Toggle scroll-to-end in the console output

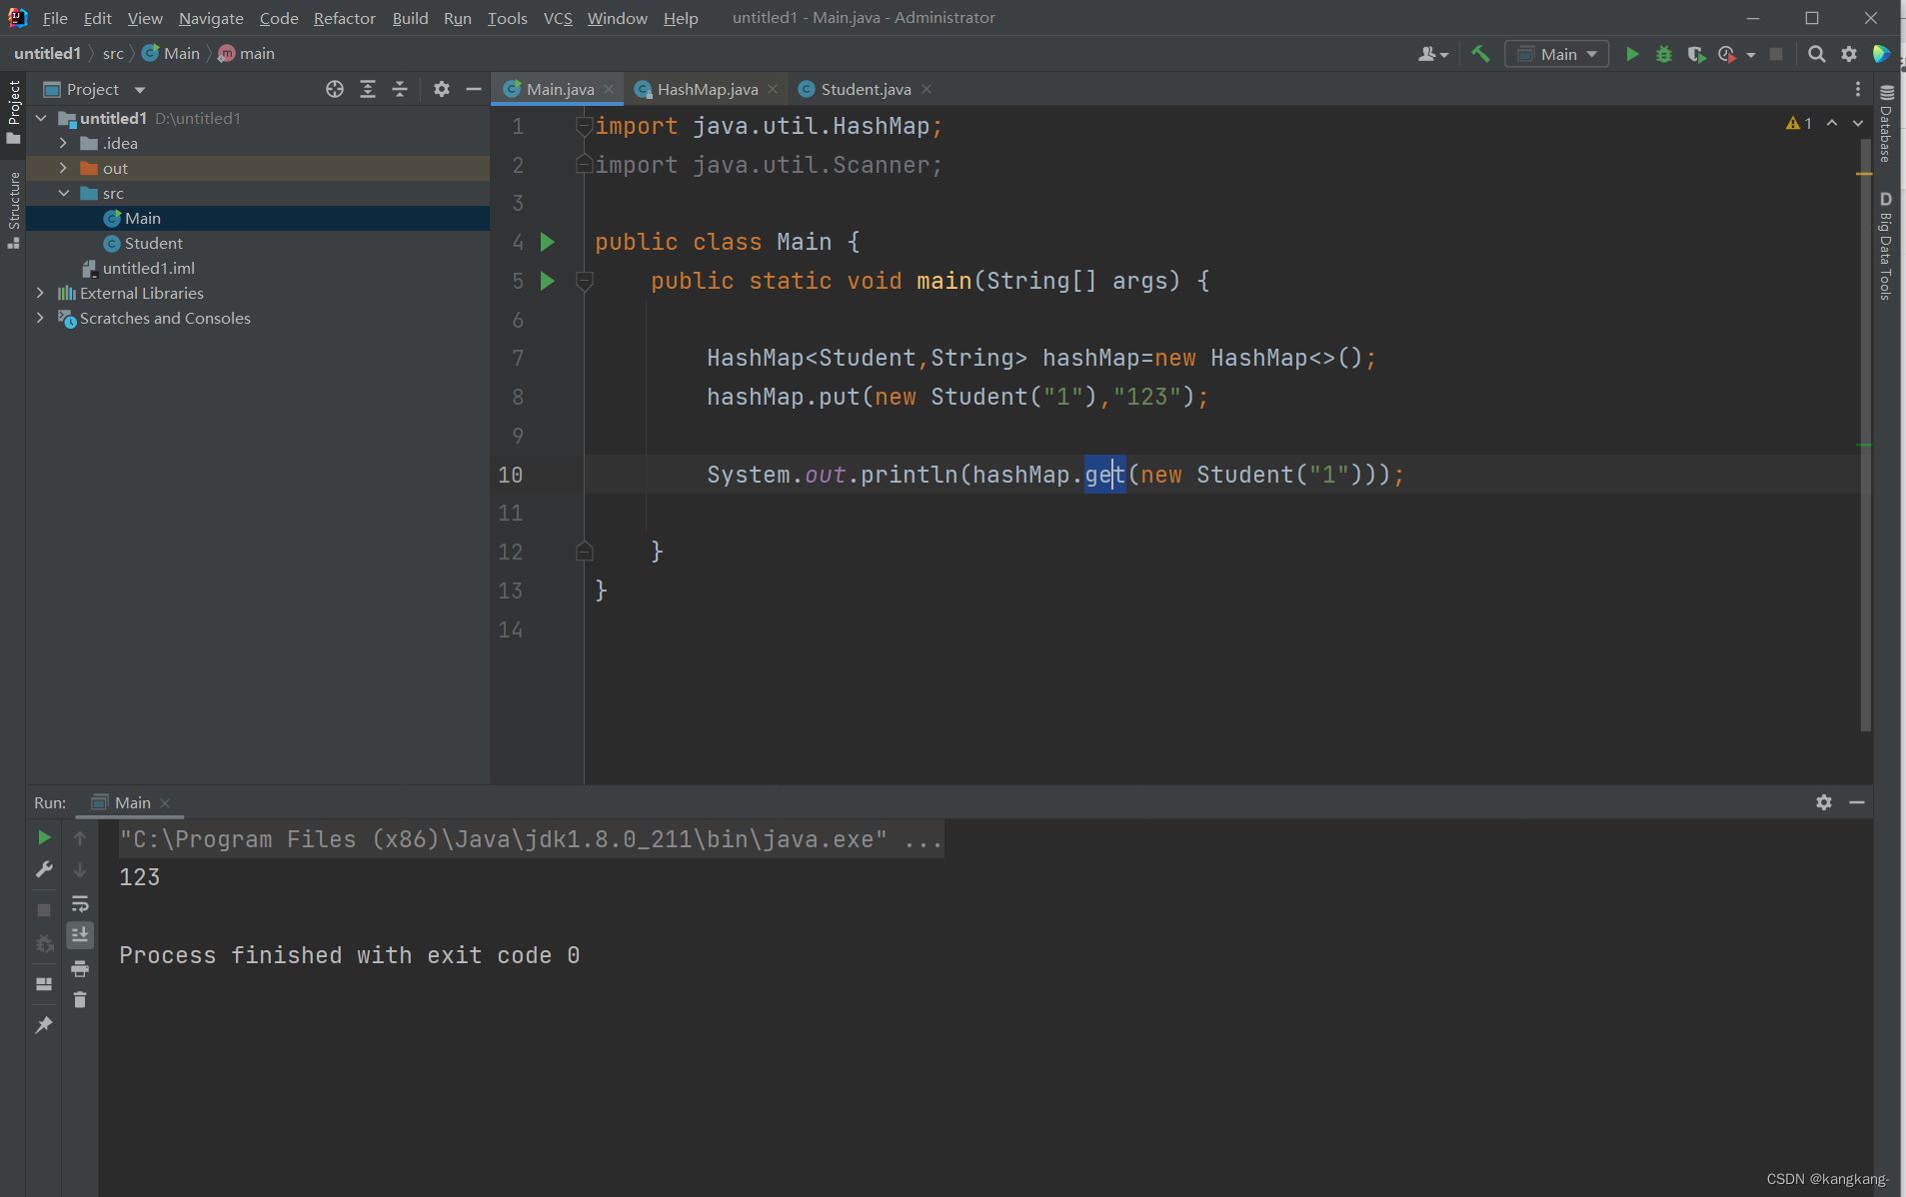[x=80, y=935]
